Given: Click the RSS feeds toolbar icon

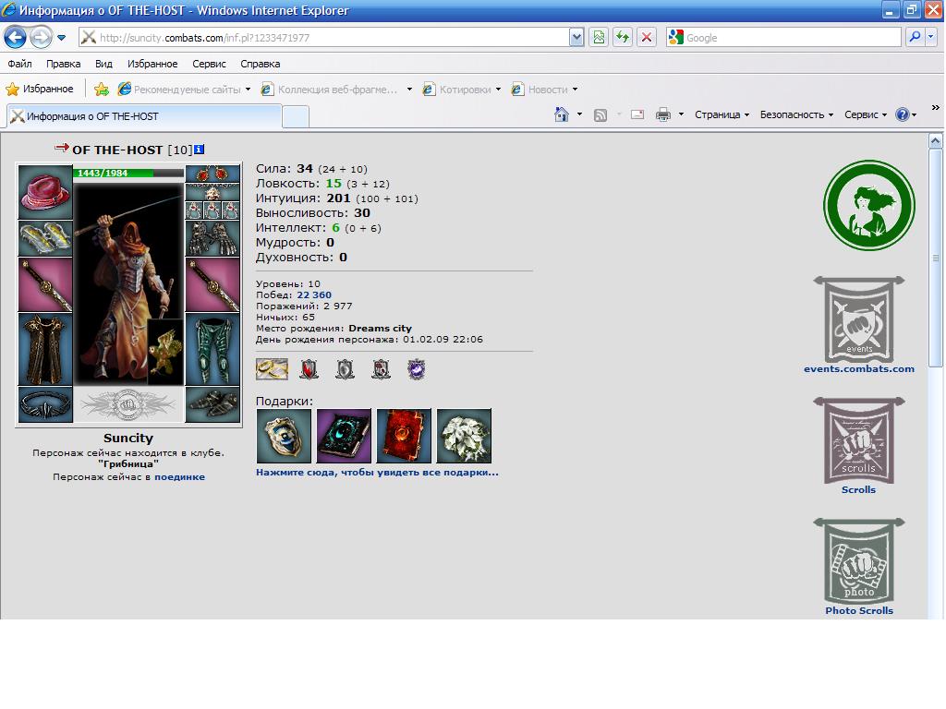Looking at the screenshot, I should (600, 114).
